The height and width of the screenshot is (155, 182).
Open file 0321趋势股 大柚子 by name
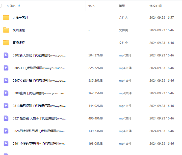(x=40, y=118)
